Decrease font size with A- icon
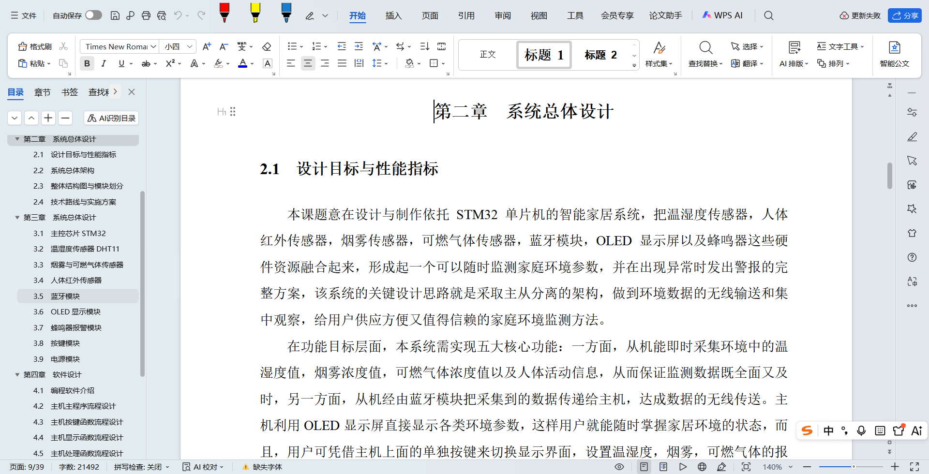 pos(224,46)
